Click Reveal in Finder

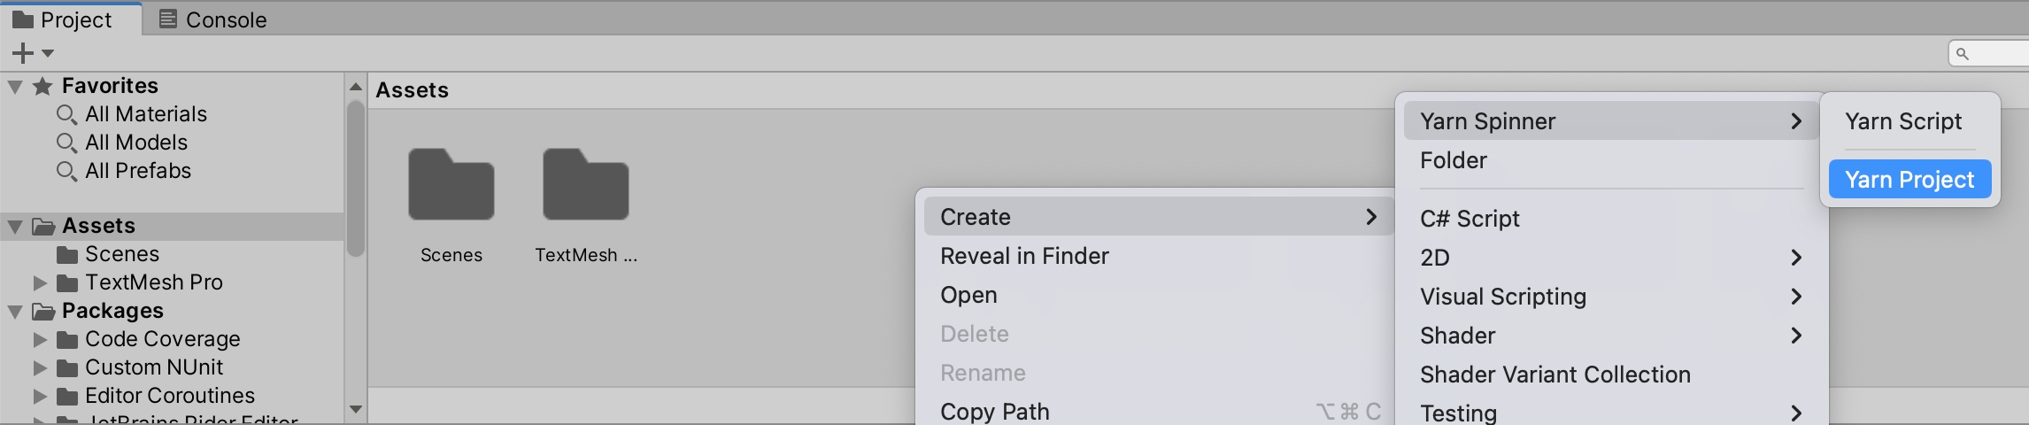(1024, 256)
